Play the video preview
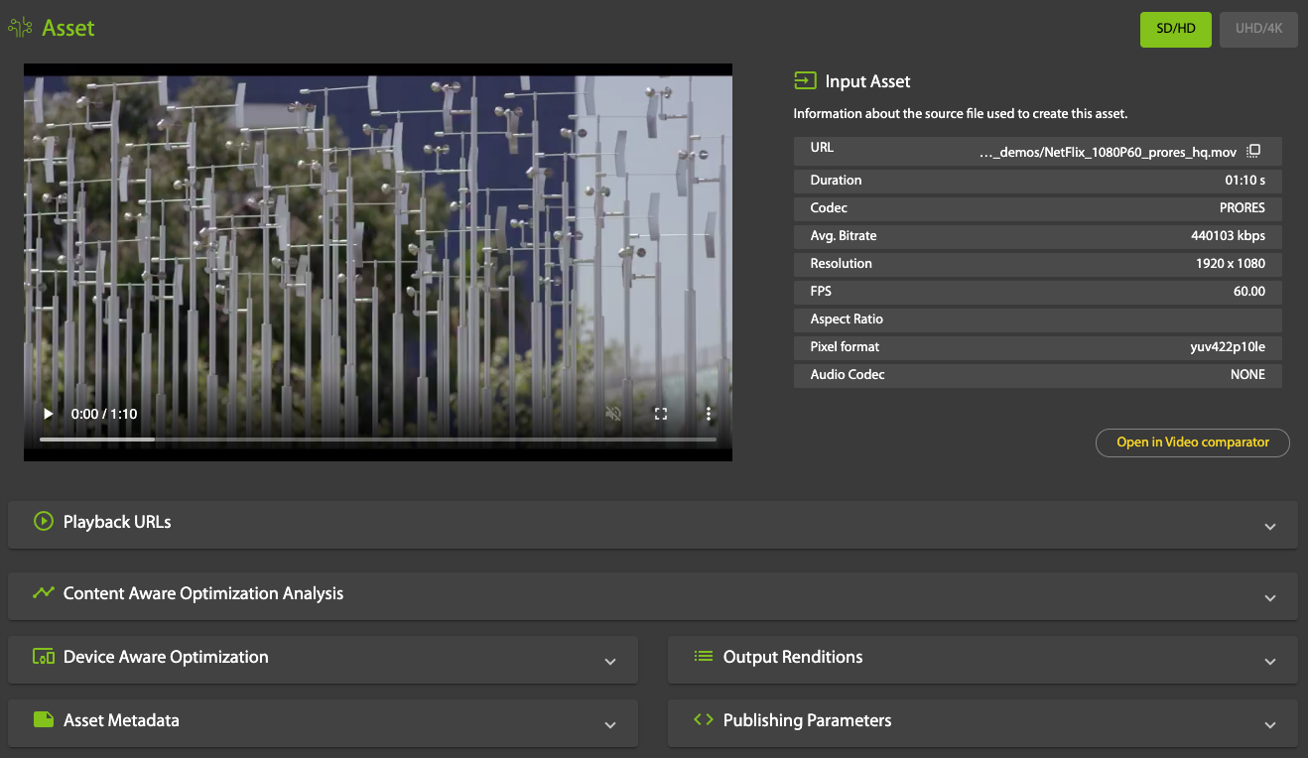Screen dimensions: 1308x758 point(48,414)
